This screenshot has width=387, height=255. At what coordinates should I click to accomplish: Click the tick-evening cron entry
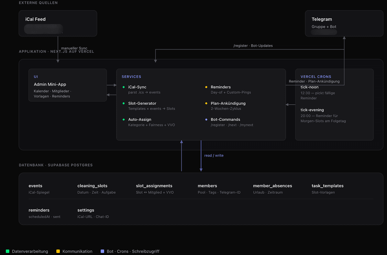(x=312, y=110)
